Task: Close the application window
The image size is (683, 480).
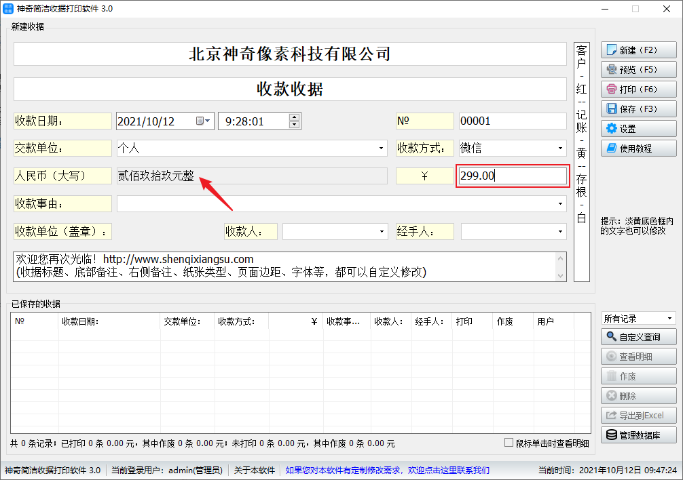Action: point(667,9)
